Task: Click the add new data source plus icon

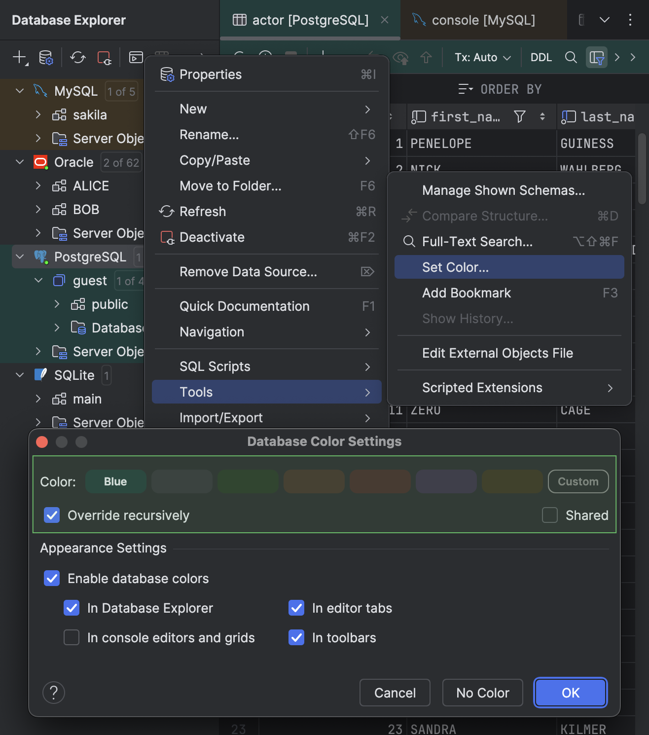Action: point(19,57)
